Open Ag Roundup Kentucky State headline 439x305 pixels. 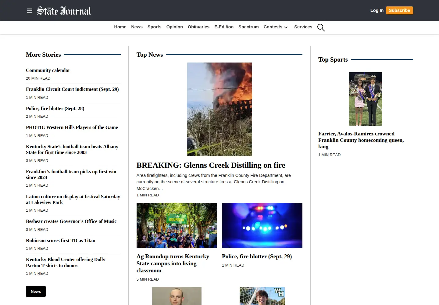click(173, 264)
